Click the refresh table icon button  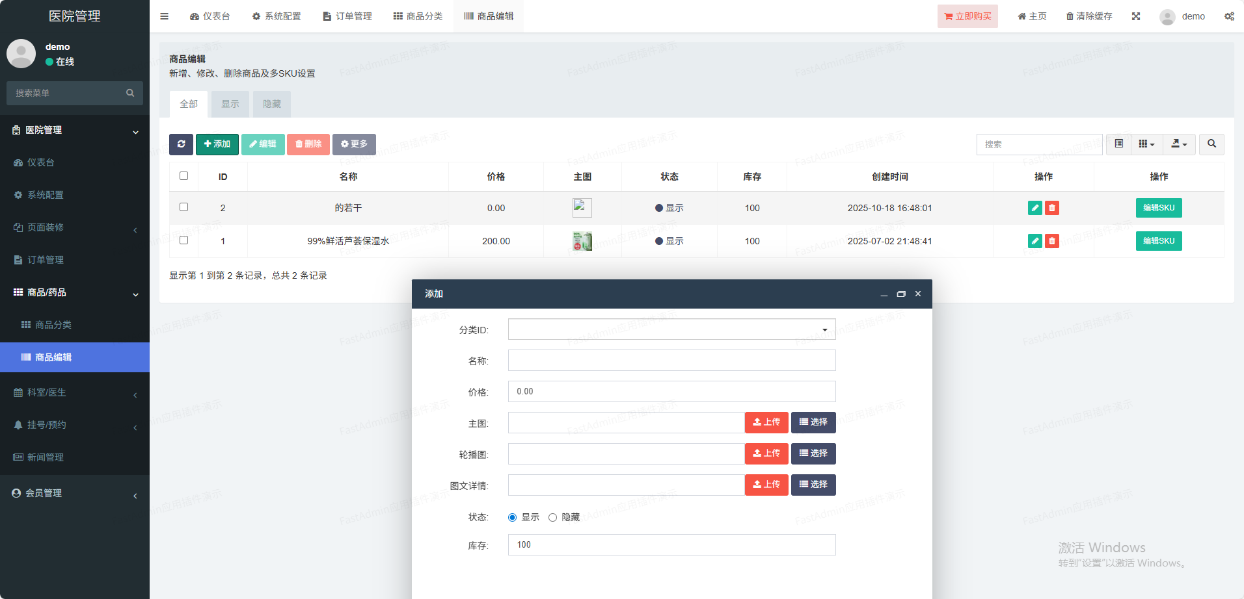click(181, 144)
